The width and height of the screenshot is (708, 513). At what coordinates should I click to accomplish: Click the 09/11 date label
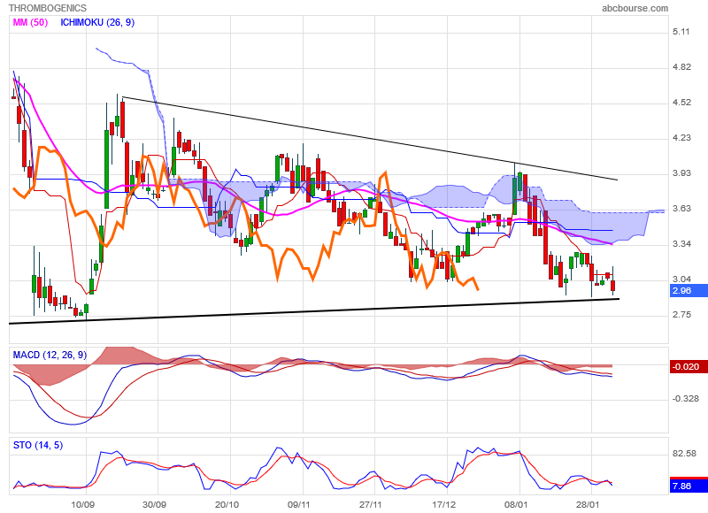pos(299,504)
